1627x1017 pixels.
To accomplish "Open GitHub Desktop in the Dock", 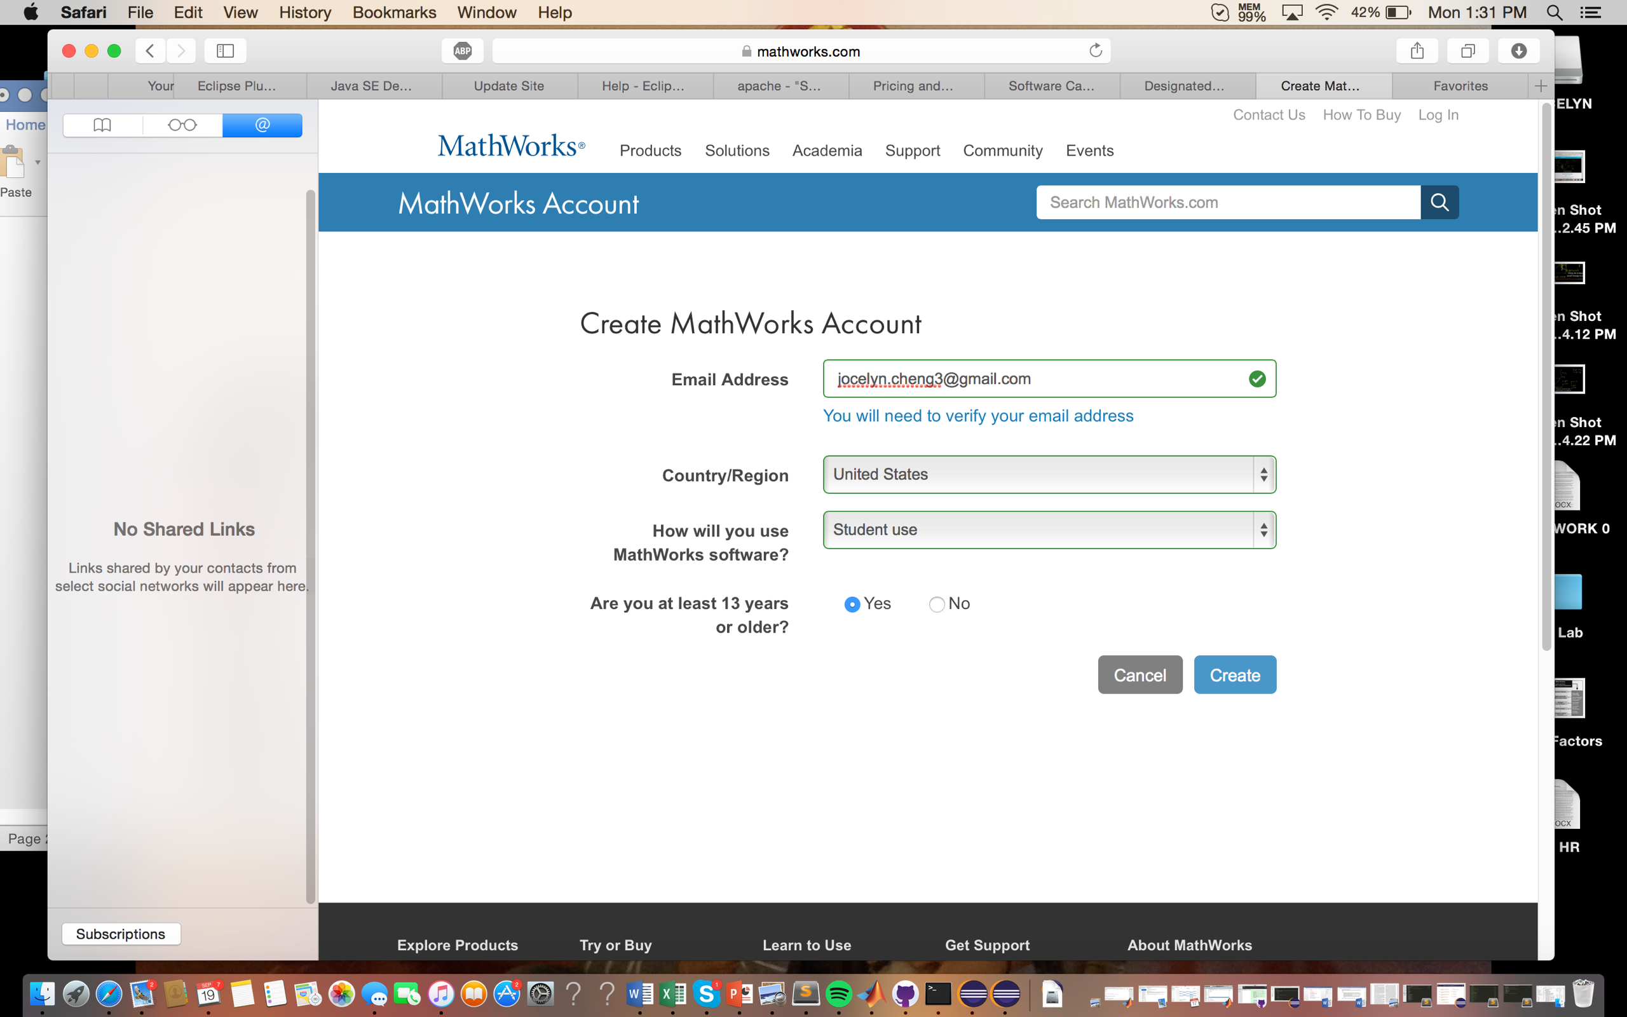I will tap(905, 993).
